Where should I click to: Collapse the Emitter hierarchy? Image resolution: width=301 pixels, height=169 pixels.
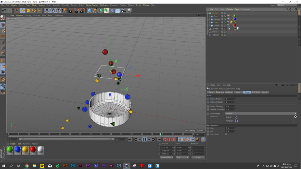208,13
